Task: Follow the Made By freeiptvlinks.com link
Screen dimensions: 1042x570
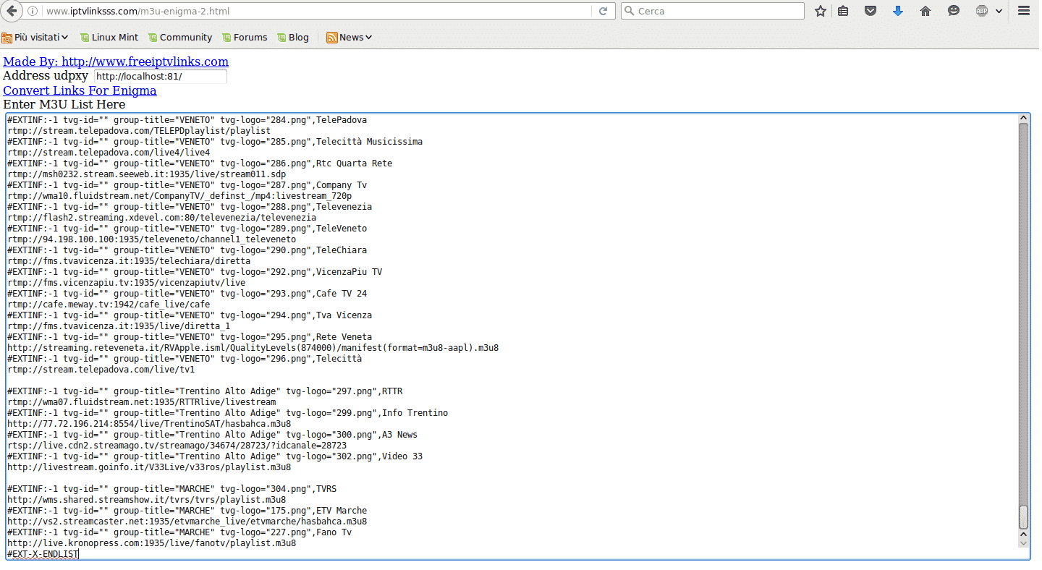Action: tap(116, 61)
